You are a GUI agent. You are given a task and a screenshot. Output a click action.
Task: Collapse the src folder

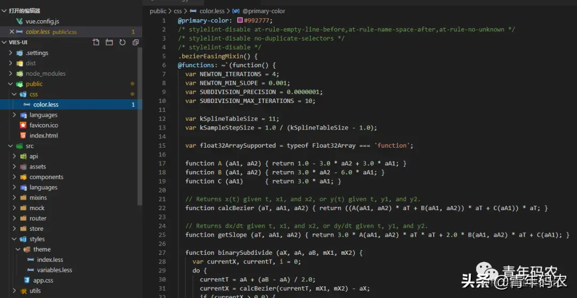(x=10, y=146)
